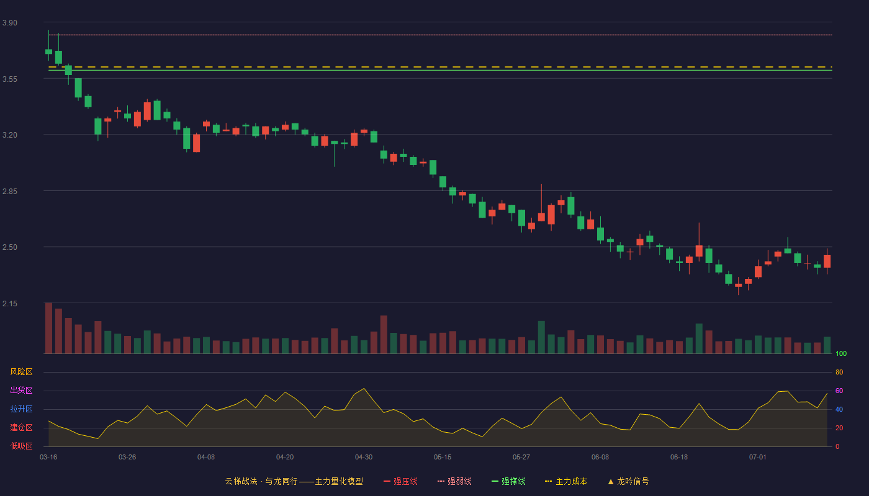
Task: Click the 风险区 zone label
Action: tap(21, 372)
